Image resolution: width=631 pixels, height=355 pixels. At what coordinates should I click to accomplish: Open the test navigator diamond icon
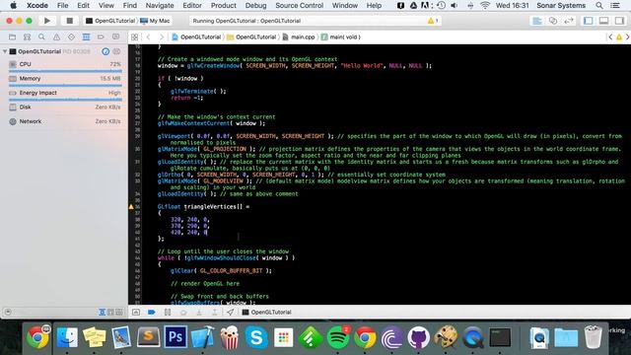(x=71, y=37)
